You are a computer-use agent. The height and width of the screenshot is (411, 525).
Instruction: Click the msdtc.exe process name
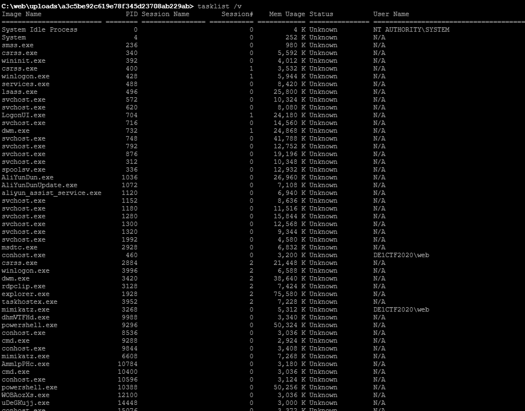click(19, 248)
